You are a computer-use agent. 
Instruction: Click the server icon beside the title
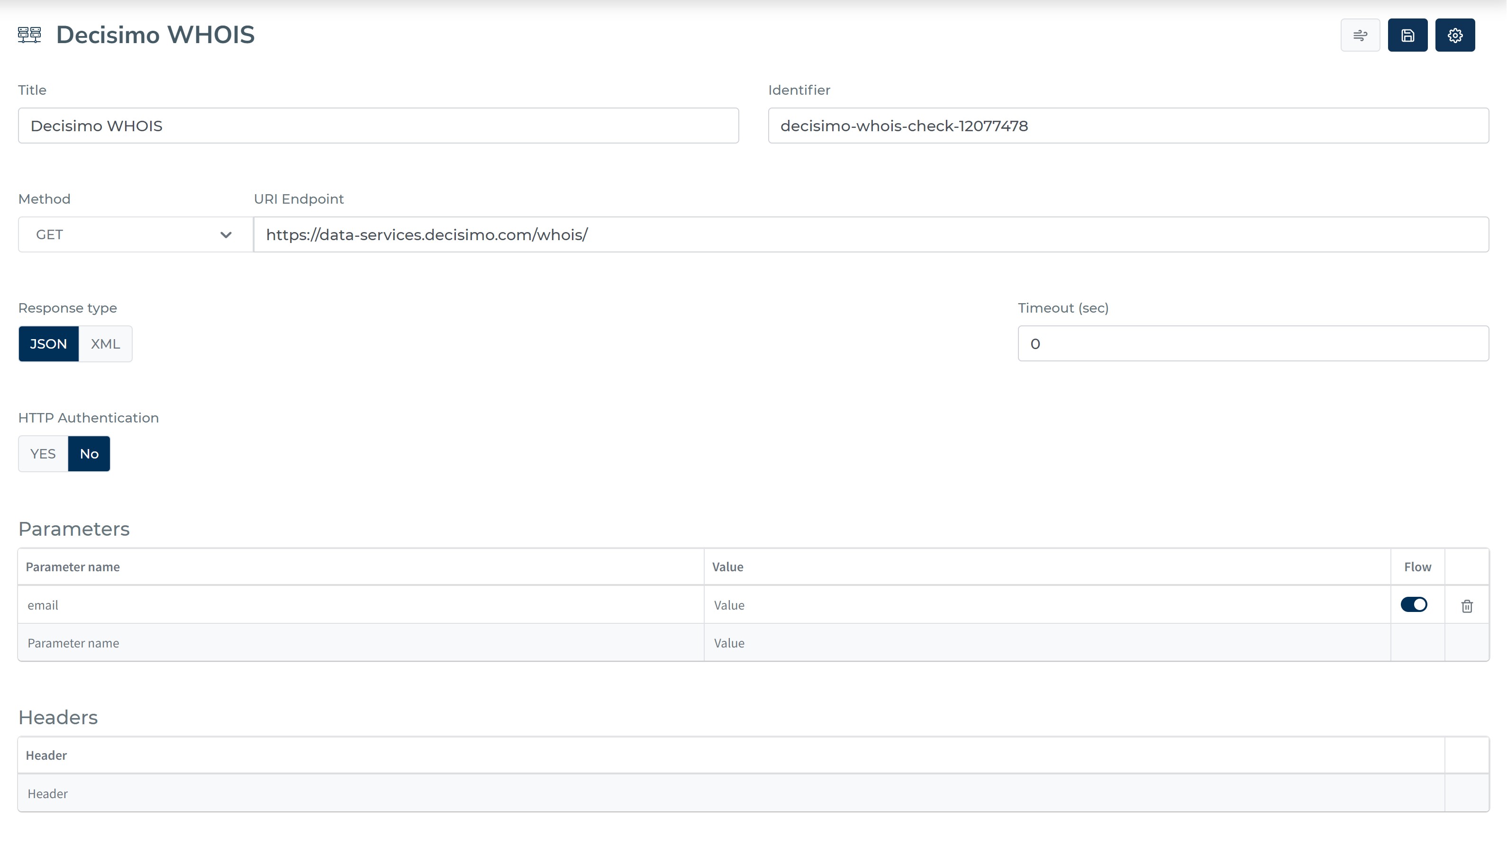(x=29, y=35)
